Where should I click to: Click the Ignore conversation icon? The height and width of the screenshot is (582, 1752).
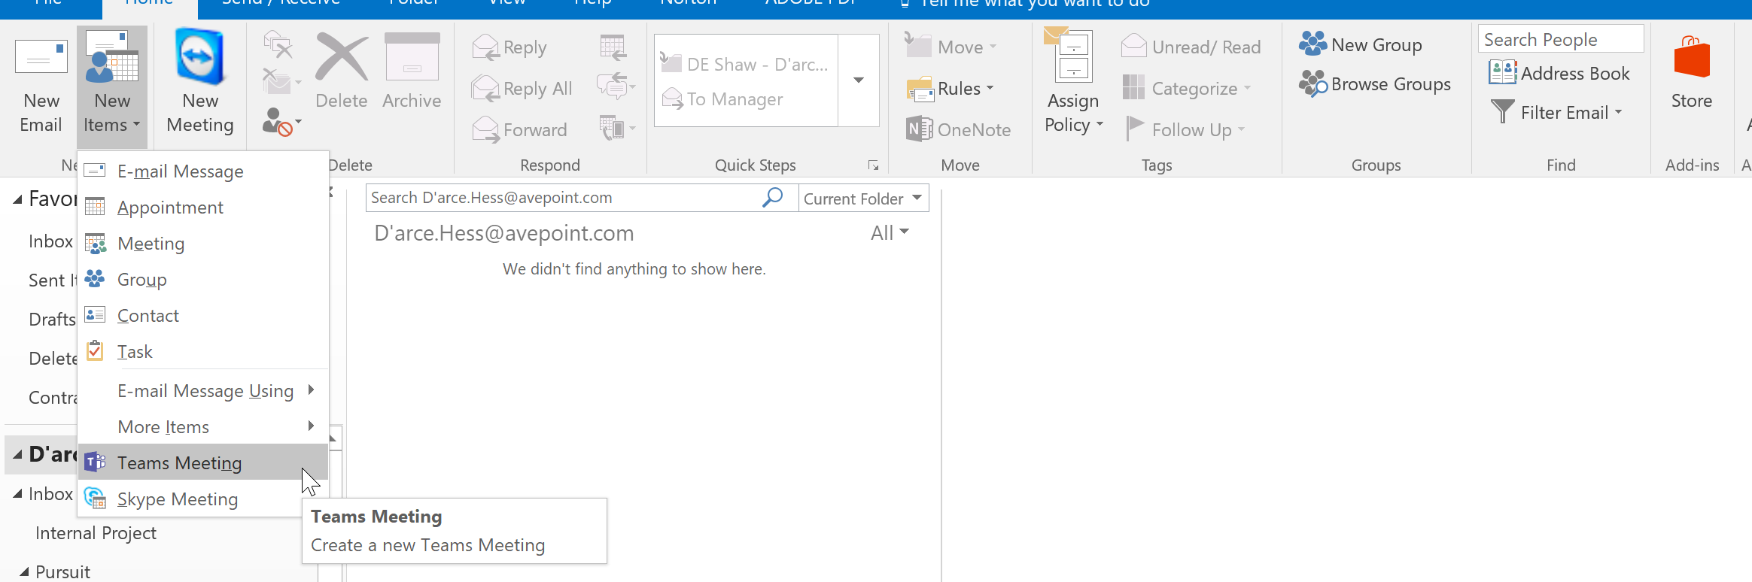(x=278, y=45)
